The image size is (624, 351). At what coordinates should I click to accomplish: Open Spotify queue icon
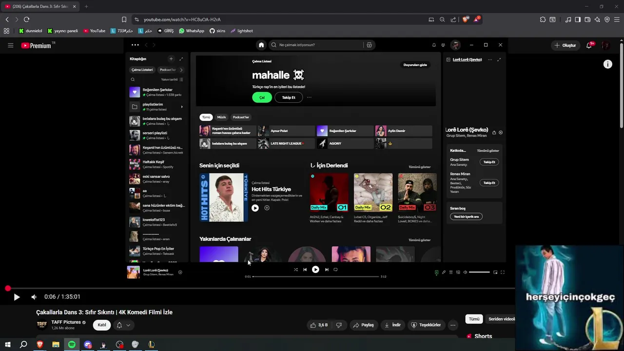[451, 272]
